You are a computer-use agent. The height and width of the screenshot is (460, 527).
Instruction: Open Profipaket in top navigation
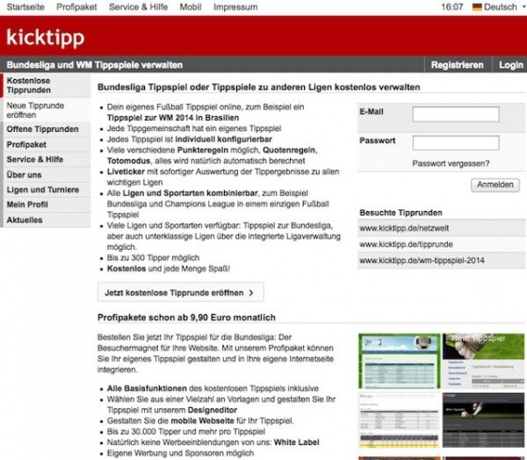point(76,7)
